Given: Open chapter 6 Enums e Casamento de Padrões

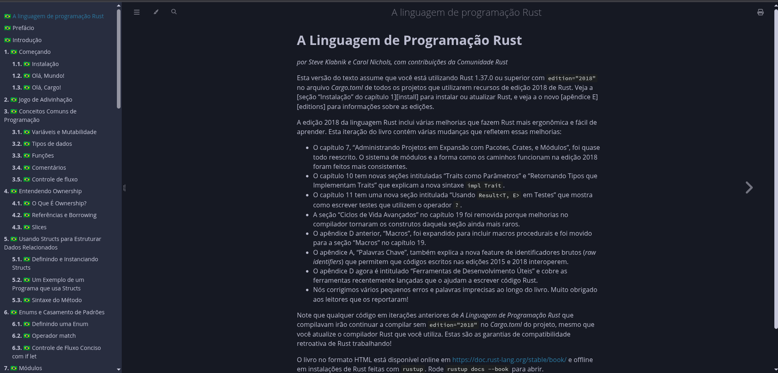Looking at the screenshot, I should 54,312.
